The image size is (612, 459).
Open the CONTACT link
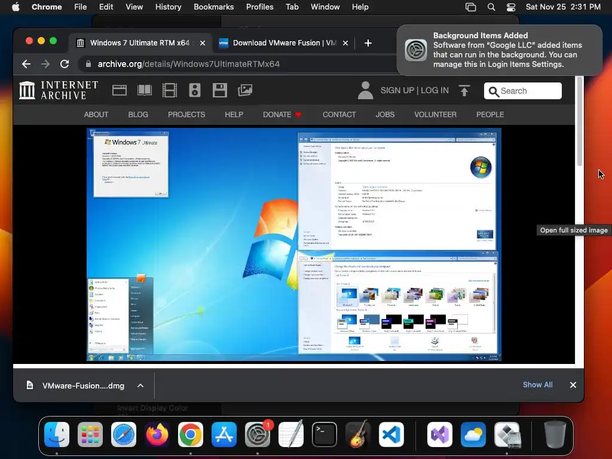pos(339,114)
